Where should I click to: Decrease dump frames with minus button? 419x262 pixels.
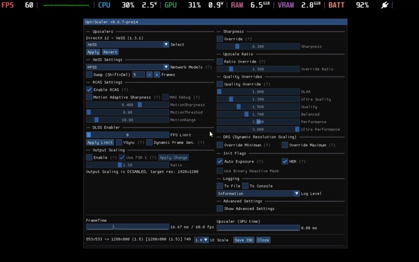click(150, 75)
